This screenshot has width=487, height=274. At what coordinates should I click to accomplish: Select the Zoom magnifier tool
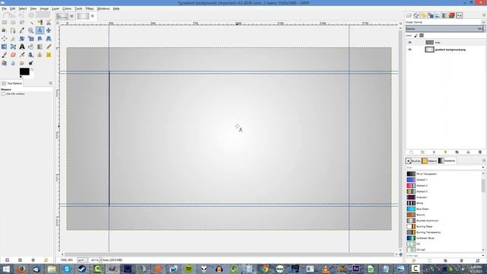click(30, 30)
